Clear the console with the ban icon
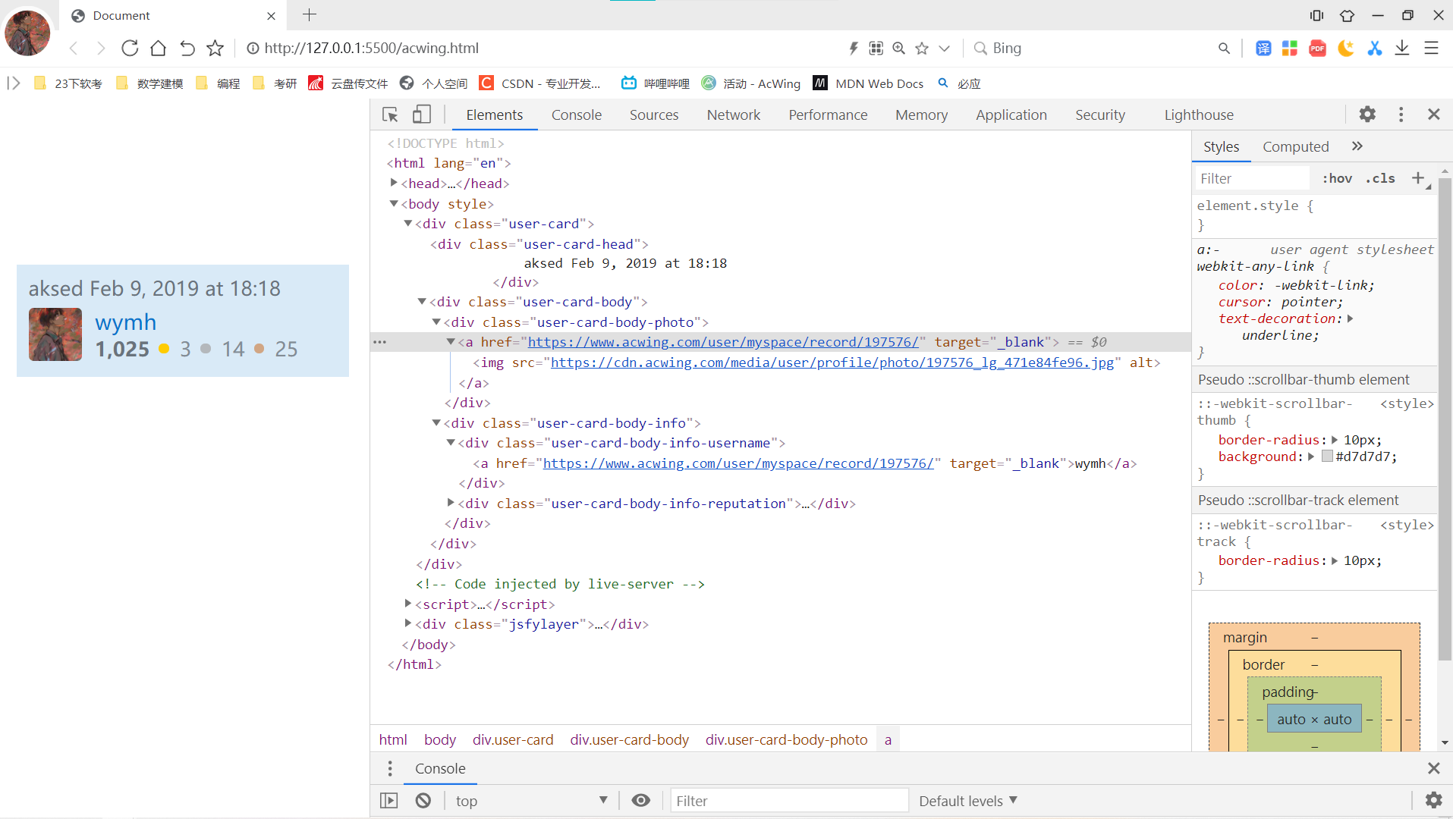The image size is (1453, 819). [423, 801]
